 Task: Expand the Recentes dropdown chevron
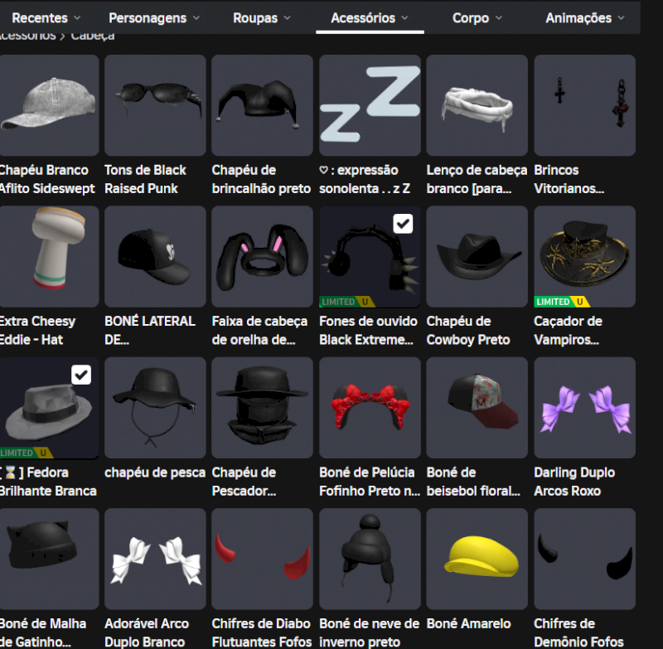[77, 17]
